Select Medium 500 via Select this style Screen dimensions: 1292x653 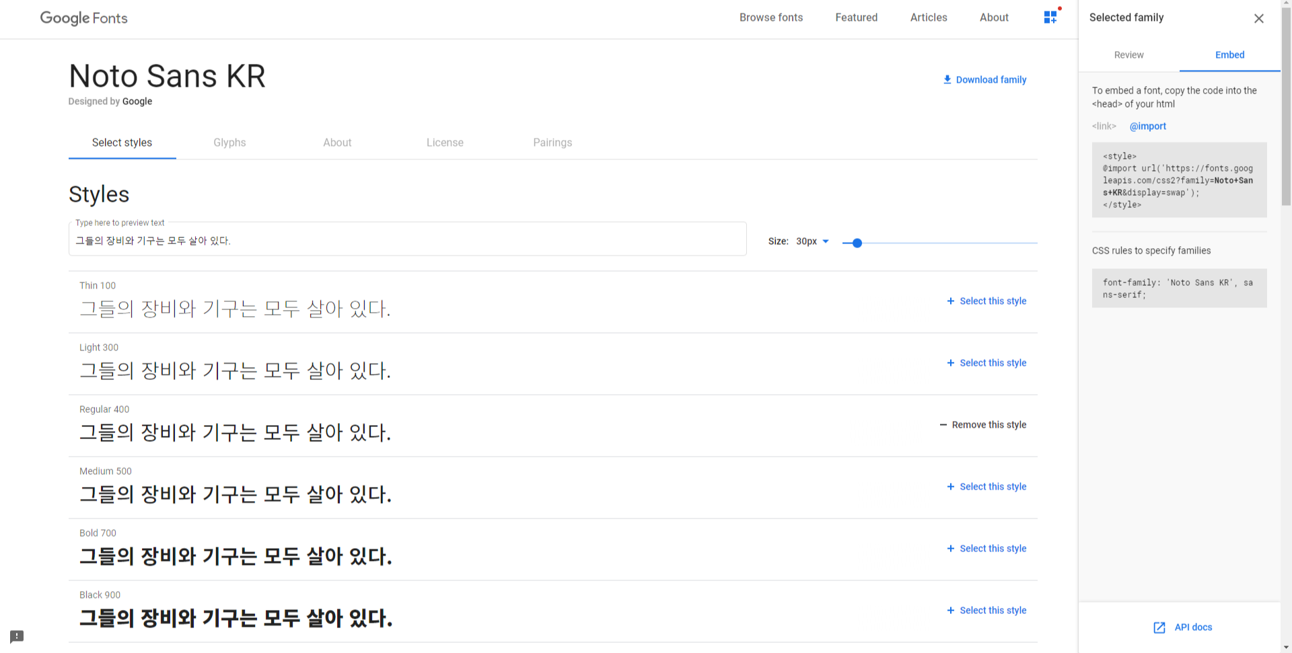pos(993,487)
